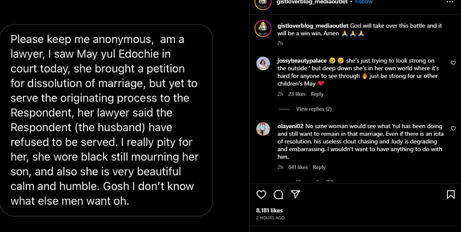
Task: Follow the gistloverblog_mediaoutlet account
Action: tap(364, 2)
